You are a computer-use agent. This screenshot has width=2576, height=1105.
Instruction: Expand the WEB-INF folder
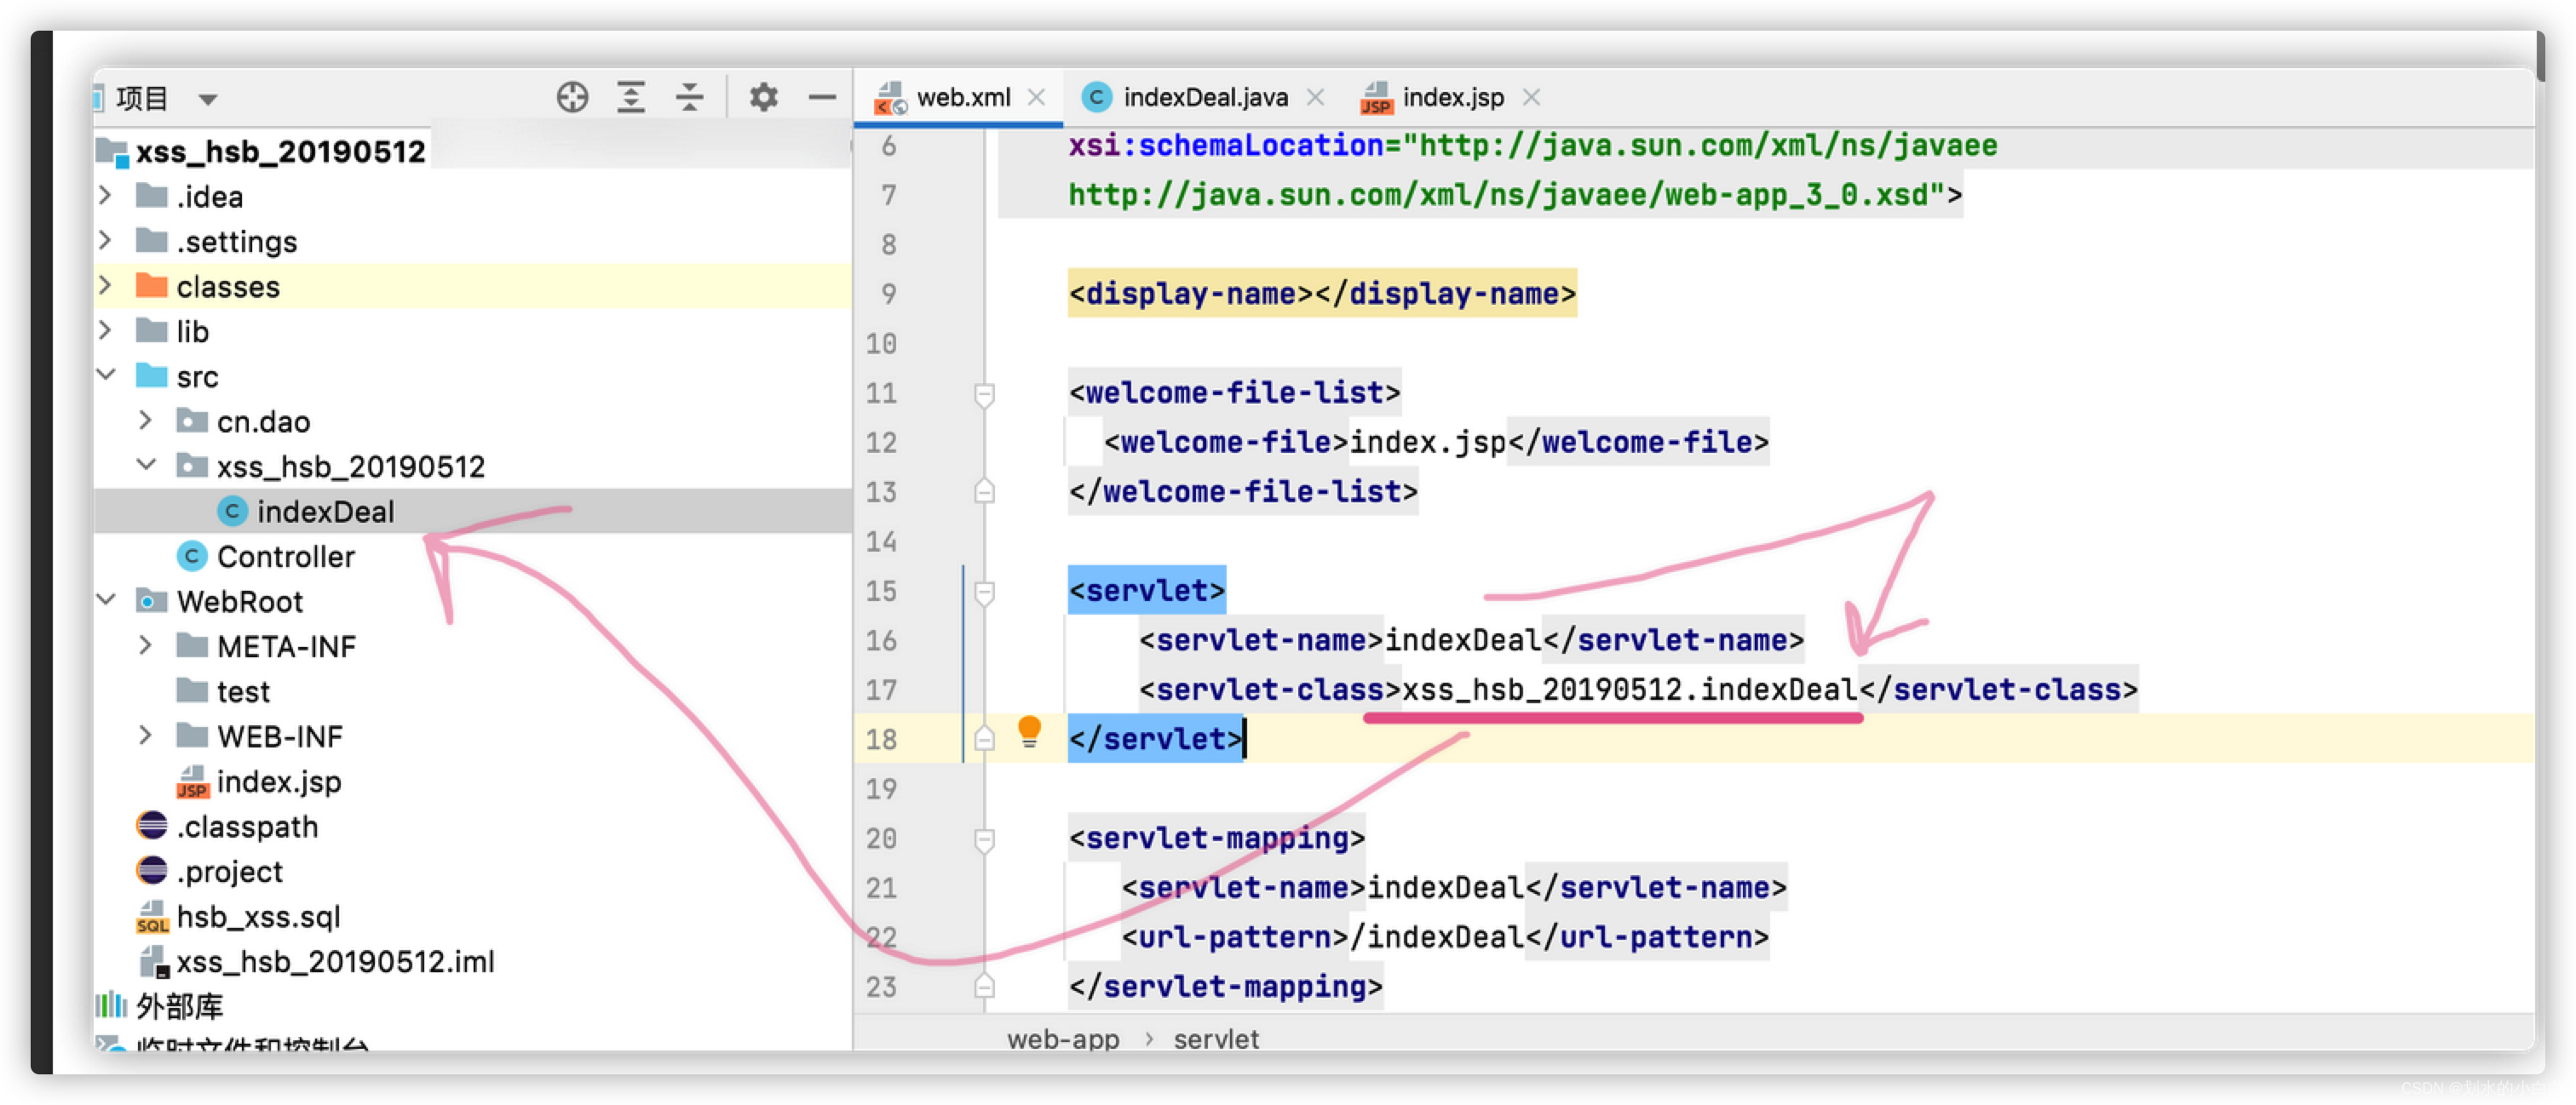coord(146,735)
